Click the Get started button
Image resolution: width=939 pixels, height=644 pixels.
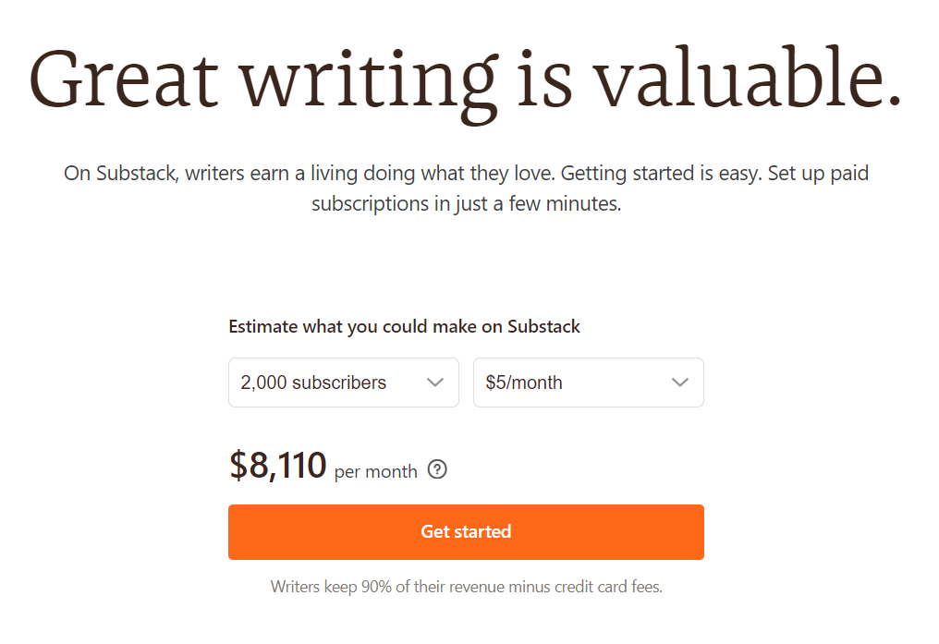466,532
